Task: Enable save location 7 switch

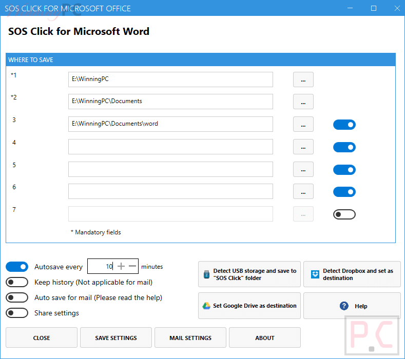Action: (344, 214)
